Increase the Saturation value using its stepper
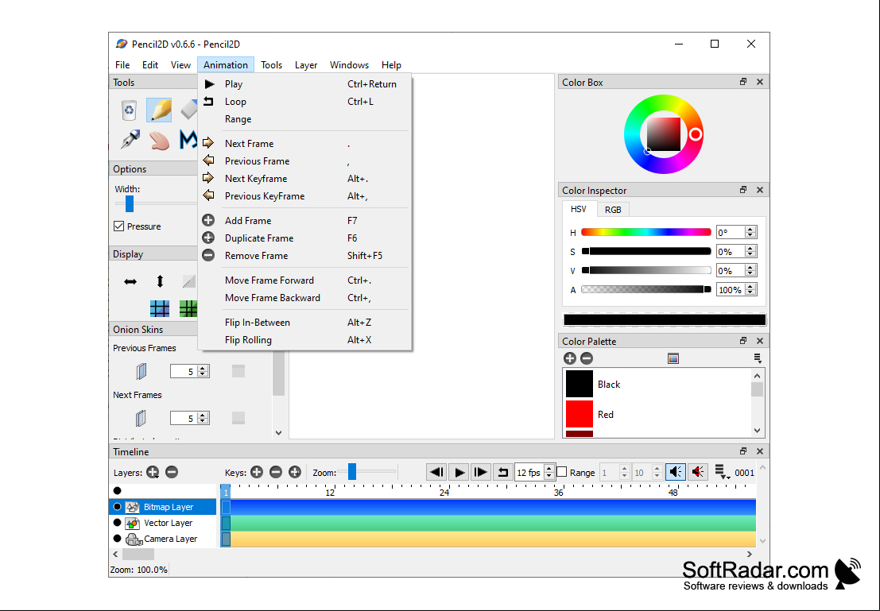 click(751, 249)
